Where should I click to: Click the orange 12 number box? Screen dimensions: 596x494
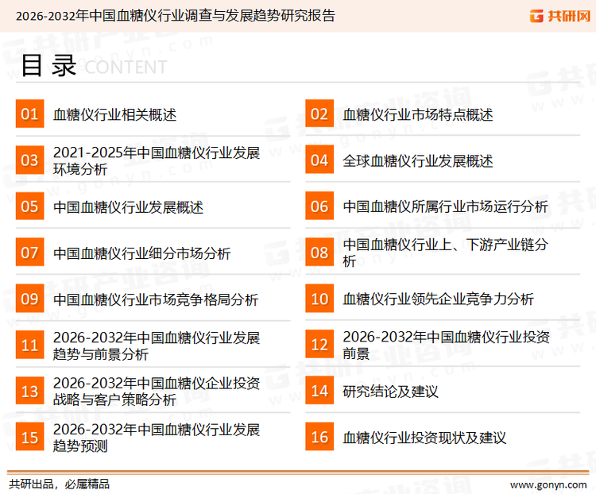(x=319, y=345)
